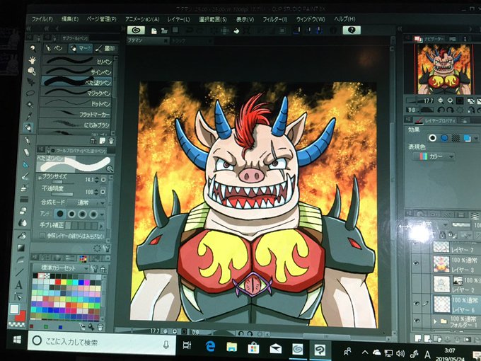Screen dimensions: 481x361
Task: Choose ミリペン sub tool
Action: coord(78,61)
